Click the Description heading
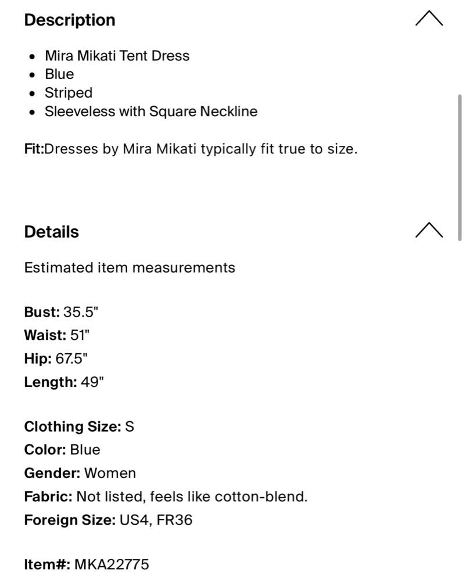This screenshot has width=466, height=581. (70, 20)
